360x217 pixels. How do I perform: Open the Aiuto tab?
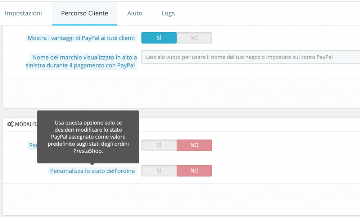click(135, 13)
